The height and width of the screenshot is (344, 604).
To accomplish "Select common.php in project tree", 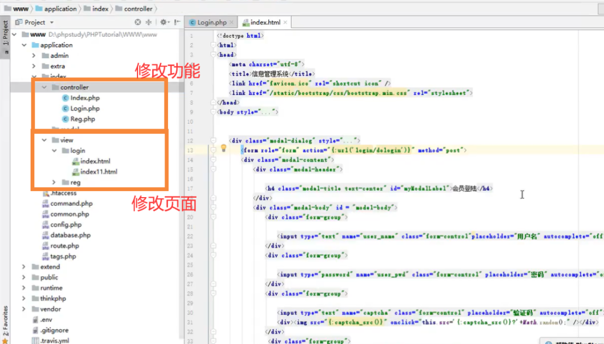I will click(x=65, y=214).
